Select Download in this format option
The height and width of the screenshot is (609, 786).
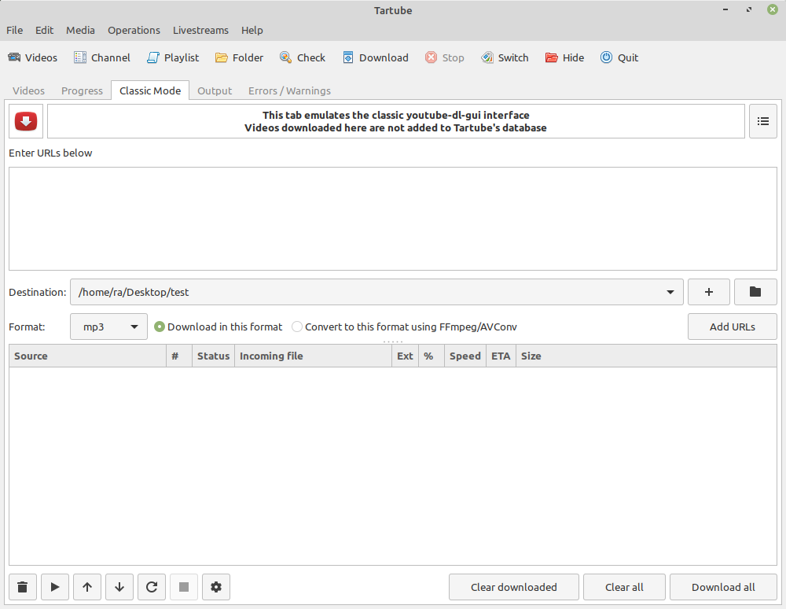218,327
